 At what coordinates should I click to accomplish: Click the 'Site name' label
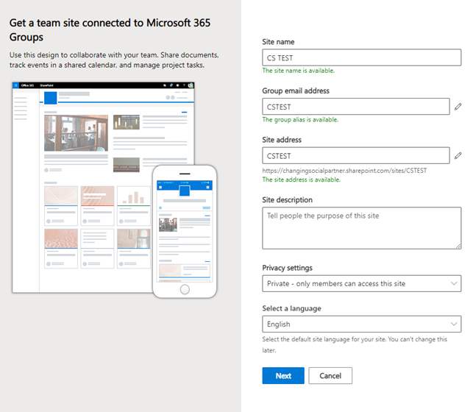click(278, 42)
